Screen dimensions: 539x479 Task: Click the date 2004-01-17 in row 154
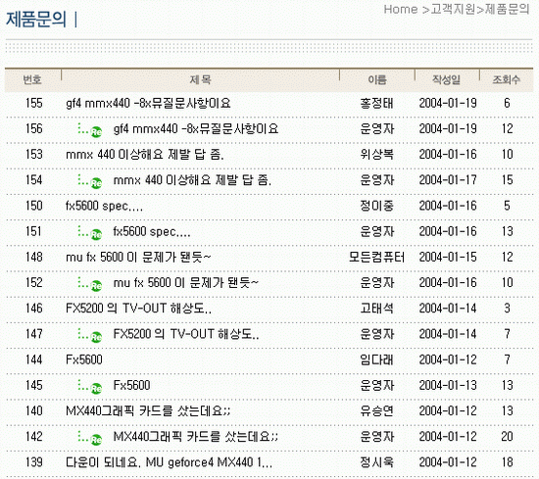point(448,180)
